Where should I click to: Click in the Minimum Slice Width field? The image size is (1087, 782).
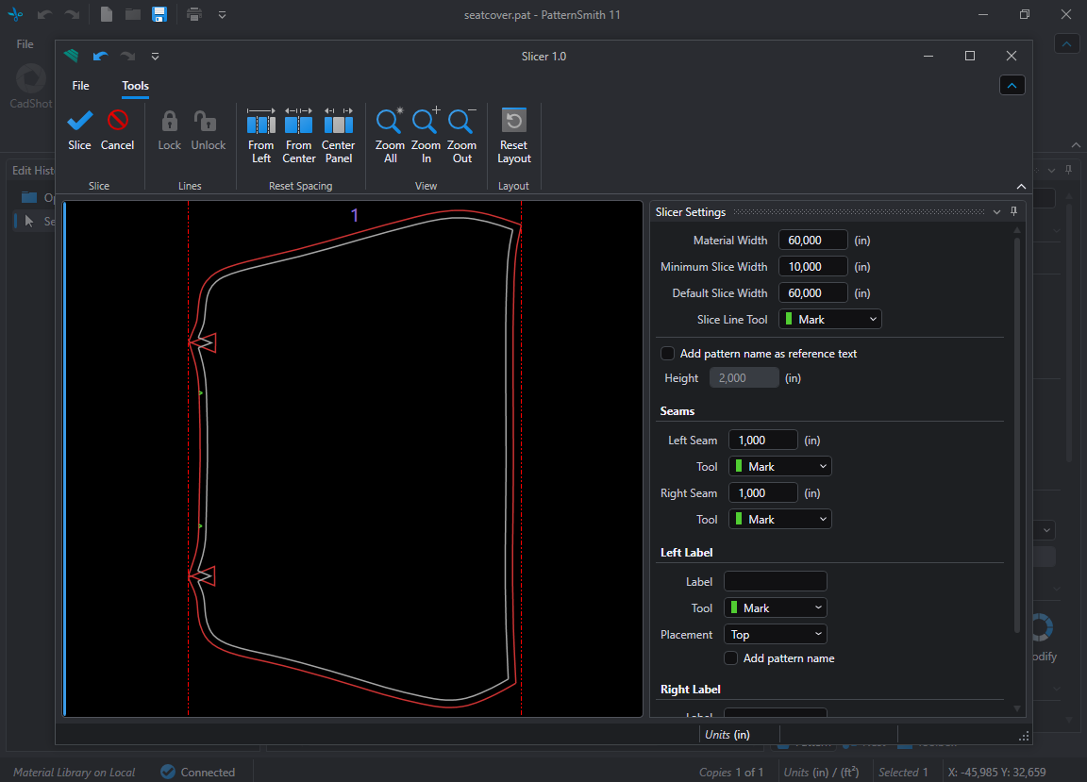pyautogui.click(x=812, y=266)
